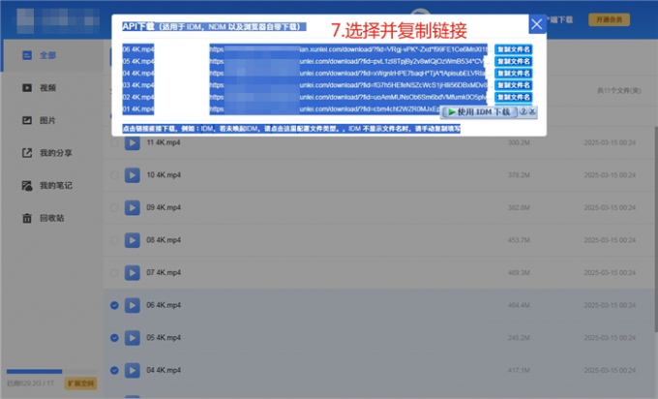
Task: Click the download link for 04 4K.mp4
Action: click(349, 73)
